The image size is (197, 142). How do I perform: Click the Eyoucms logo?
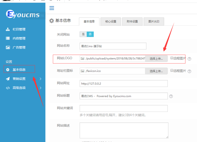[x=23, y=14]
